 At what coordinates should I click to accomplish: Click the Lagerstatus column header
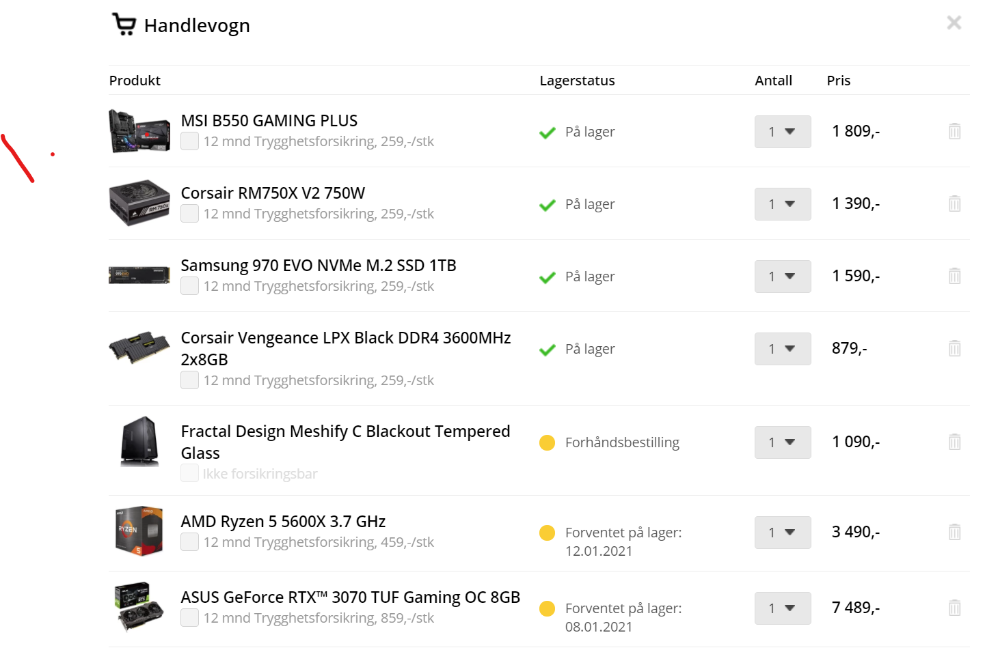point(578,81)
